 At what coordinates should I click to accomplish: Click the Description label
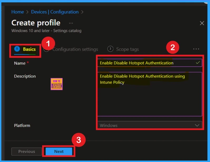(x=25, y=76)
